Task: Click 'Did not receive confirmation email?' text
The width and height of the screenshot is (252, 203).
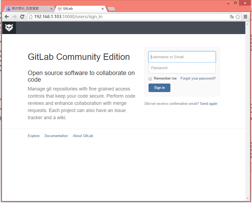Action: point(172,103)
